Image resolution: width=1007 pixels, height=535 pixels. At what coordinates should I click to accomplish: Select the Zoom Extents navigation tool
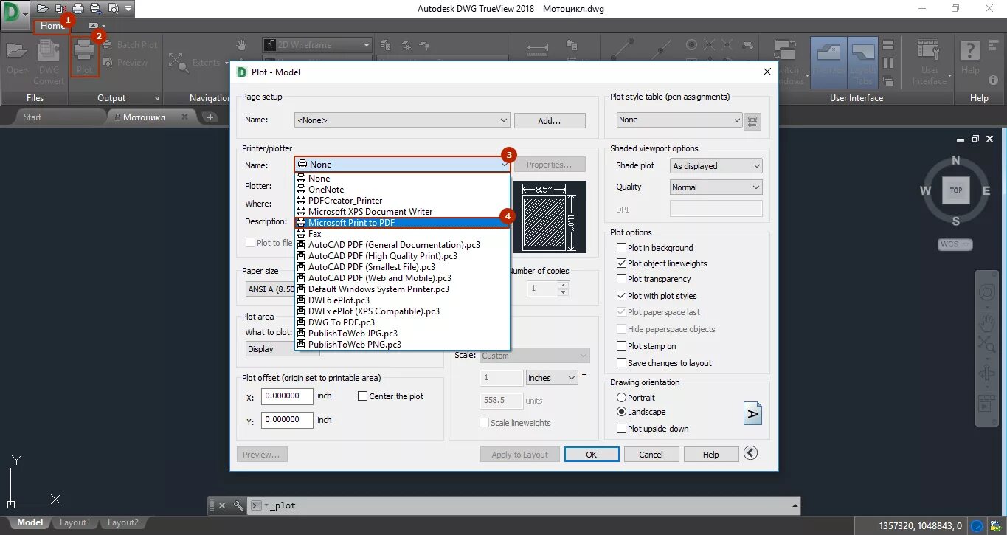click(x=195, y=63)
